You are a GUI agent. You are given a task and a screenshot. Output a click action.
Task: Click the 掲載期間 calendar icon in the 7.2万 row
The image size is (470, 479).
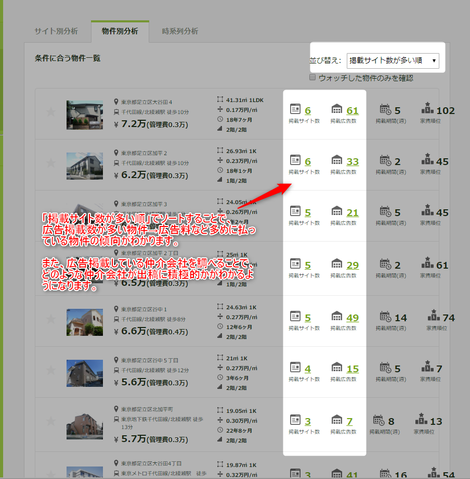pyautogui.click(x=385, y=109)
